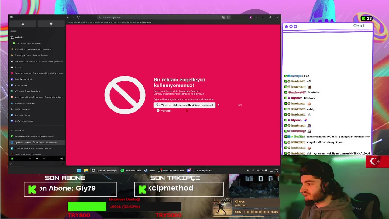Go back with the browser back arrow
The image size is (389, 219).
pos(68,17)
